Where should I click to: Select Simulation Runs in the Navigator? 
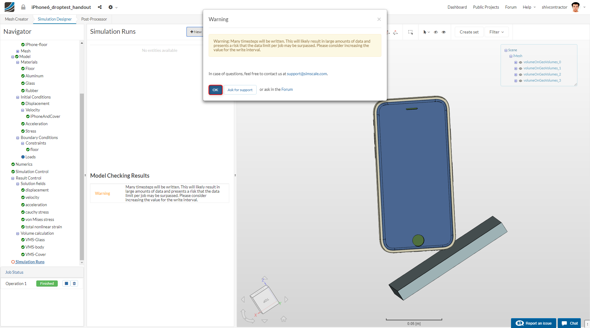point(30,262)
